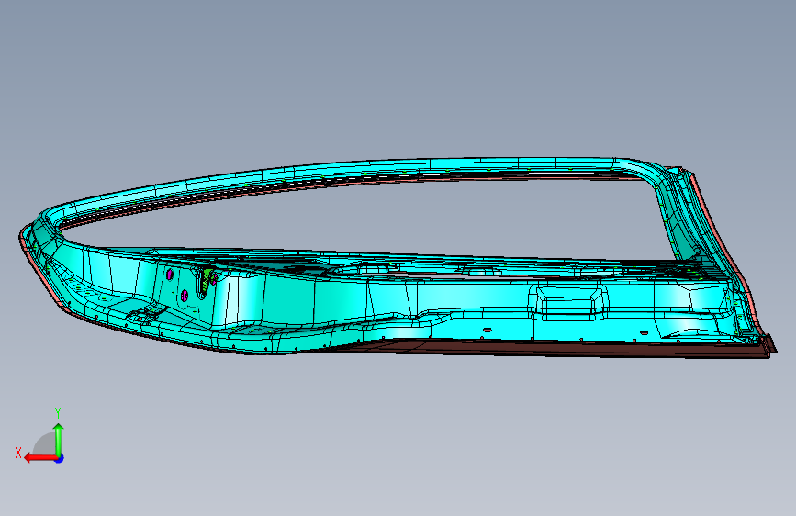This screenshot has width=796, height=516.
Task: Click the green "Y" axis label
Action: 58,413
